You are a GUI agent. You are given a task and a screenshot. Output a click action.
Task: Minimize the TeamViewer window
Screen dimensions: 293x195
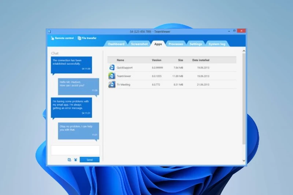click(x=229, y=31)
